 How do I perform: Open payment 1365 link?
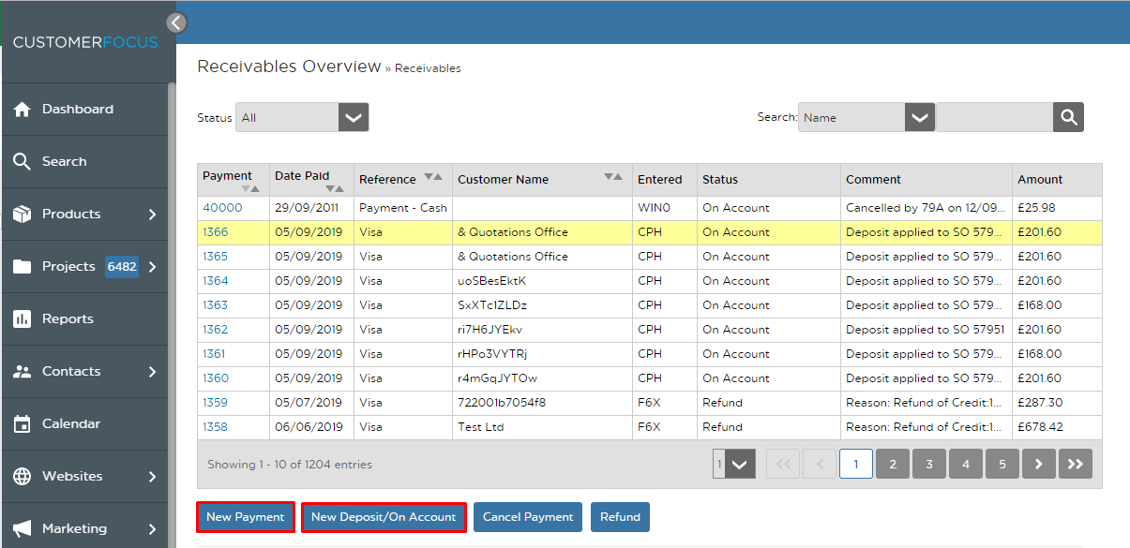pos(215,257)
